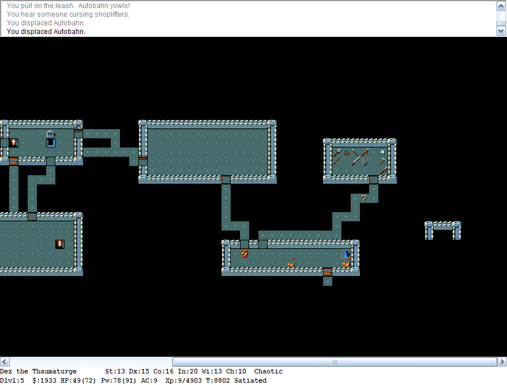Click the "Xp:9/4903" experience value
Screen dimensions: 507x385
click(x=183, y=380)
